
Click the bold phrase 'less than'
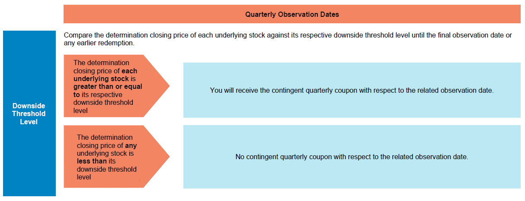tap(92, 161)
